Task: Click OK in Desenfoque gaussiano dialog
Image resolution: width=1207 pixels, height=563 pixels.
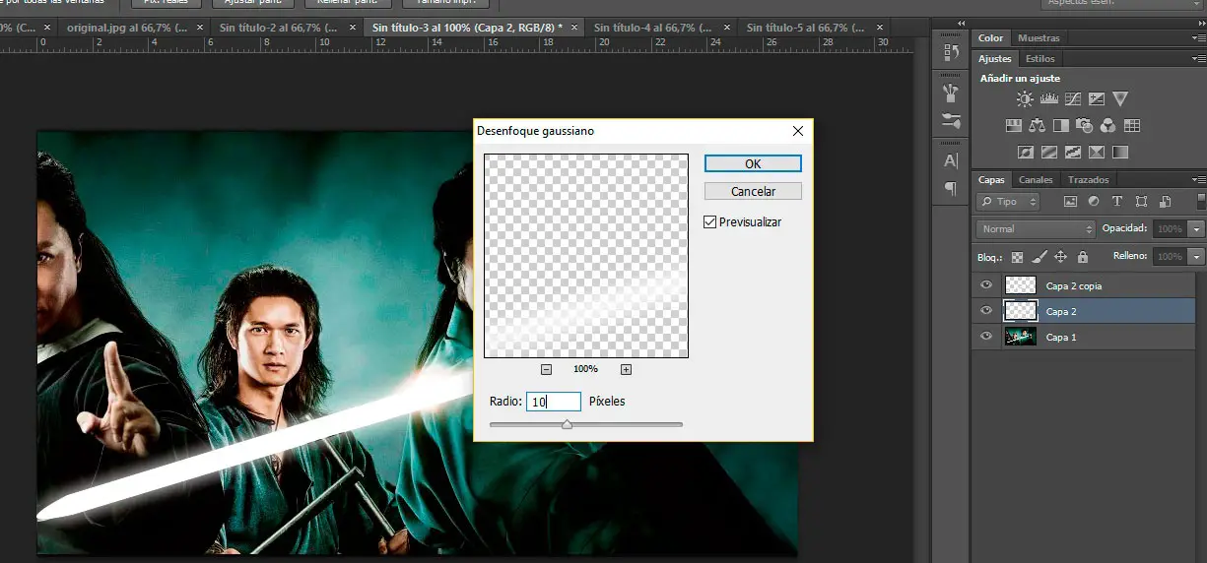Action: pos(753,163)
